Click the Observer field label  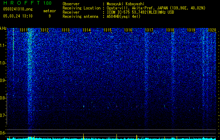click(x=71, y=4)
